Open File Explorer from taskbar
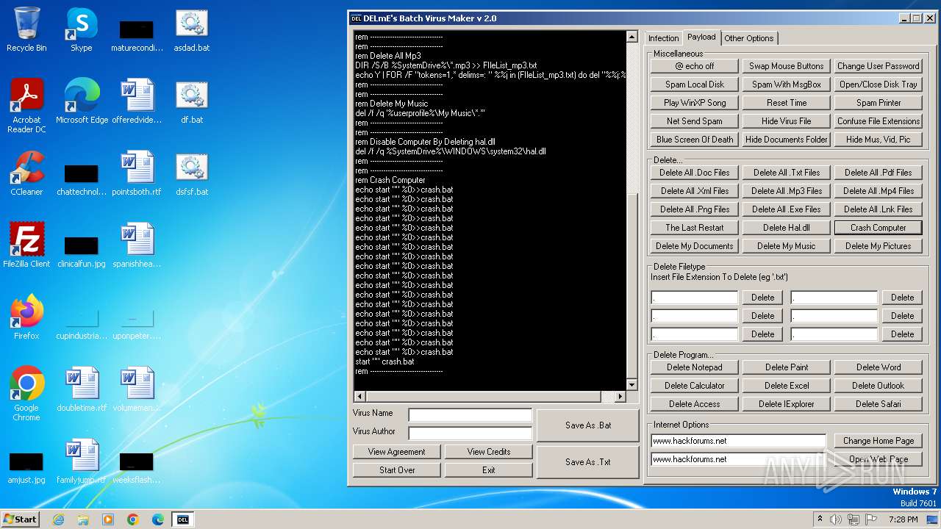Screen dimensions: 941x529 click(83, 519)
